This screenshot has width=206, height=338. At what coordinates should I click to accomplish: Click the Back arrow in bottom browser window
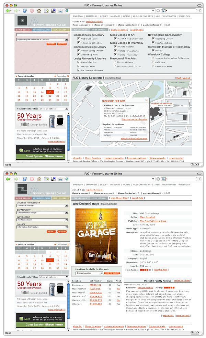(x=8, y=179)
